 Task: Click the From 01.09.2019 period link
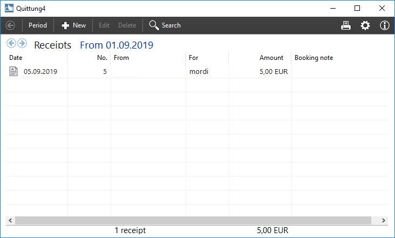[117, 45]
